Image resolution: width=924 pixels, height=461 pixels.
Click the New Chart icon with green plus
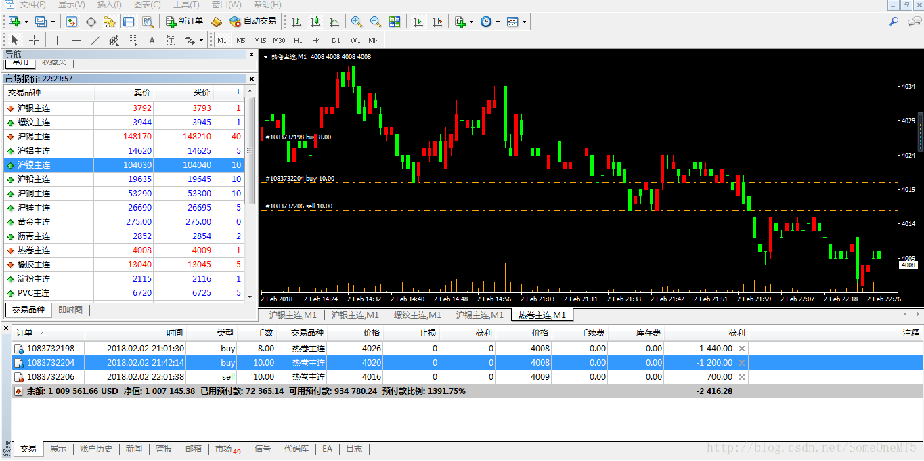14,22
